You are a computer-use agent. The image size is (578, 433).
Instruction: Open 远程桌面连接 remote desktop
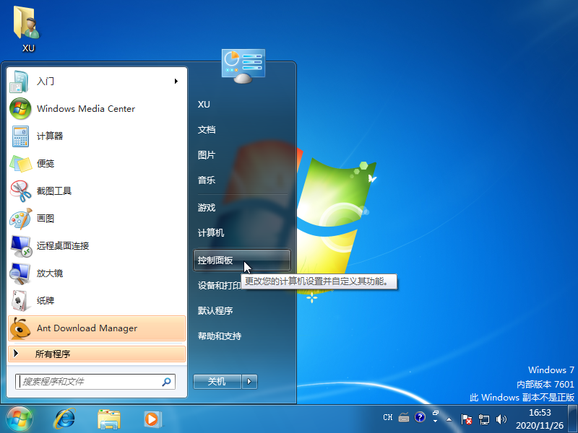(62, 246)
